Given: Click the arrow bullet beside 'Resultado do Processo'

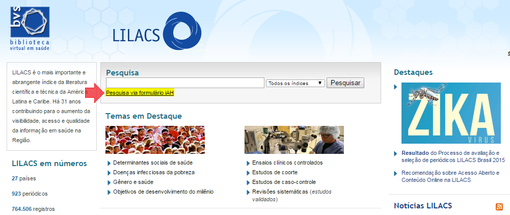Looking at the screenshot, I should (395, 153).
